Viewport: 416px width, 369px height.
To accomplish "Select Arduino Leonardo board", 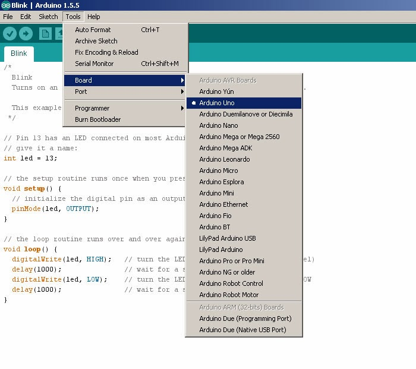I will 244,159.
